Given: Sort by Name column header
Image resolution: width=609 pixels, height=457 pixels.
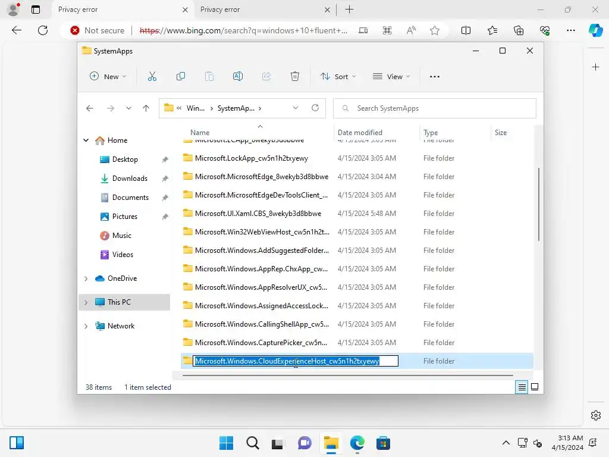Looking at the screenshot, I should [200, 133].
